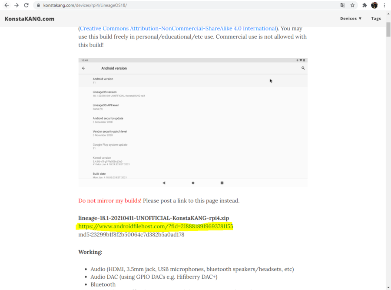The image size is (391, 290).
Task: Click the Android home circle nav button
Action: [x=193, y=183]
